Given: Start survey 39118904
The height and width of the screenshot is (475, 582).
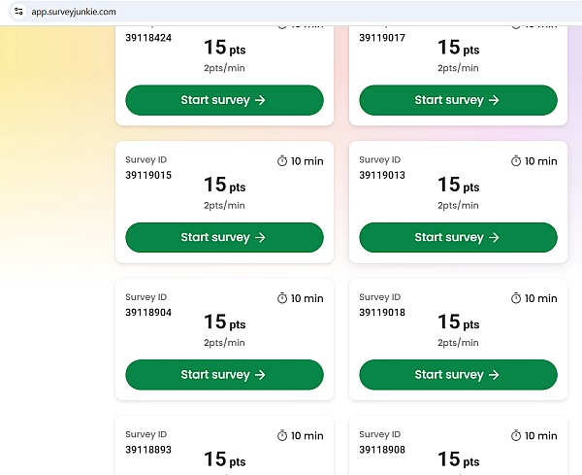Looking at the screenshot, I should [x=225, y=375].
